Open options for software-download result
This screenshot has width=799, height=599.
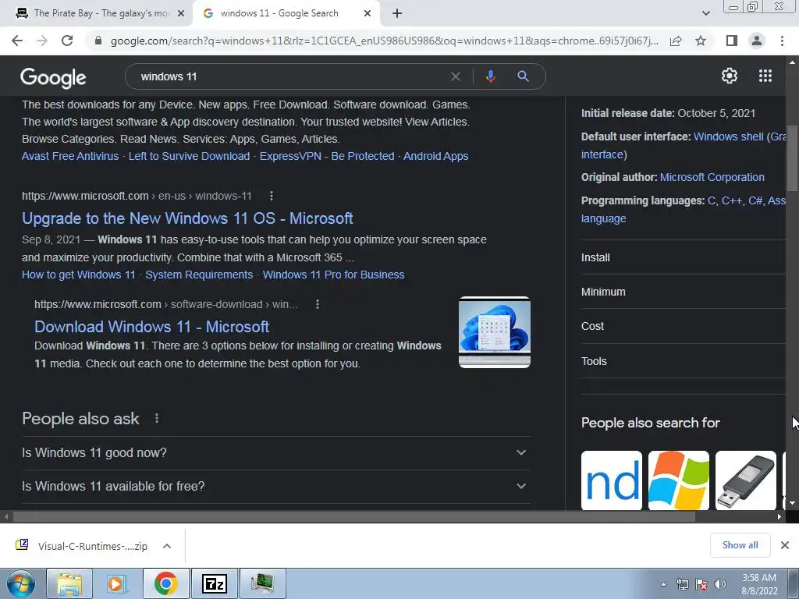317,304
